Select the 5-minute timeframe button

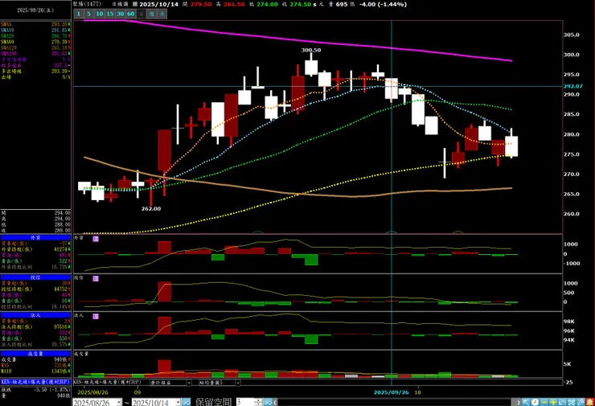tap(88, 14)
